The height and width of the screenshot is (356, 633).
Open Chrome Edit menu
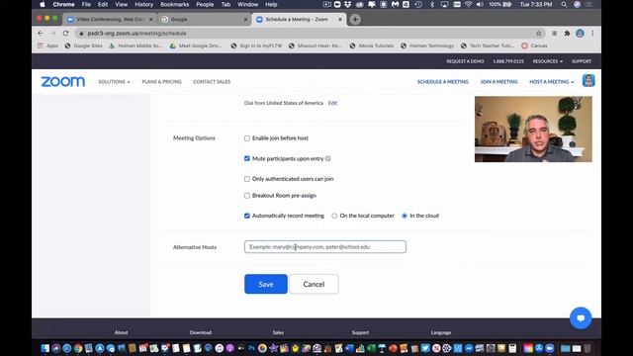[103, 4]
